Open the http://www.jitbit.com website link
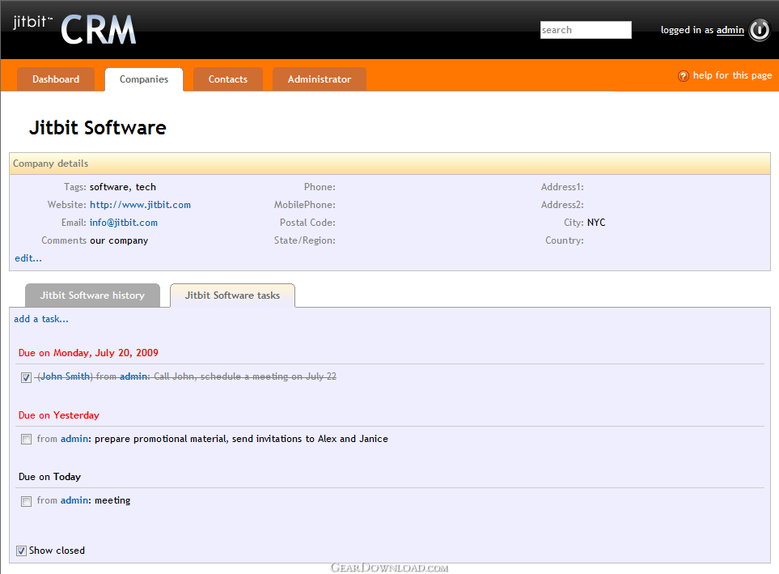The image size is (779, 574). pos(140,205)
